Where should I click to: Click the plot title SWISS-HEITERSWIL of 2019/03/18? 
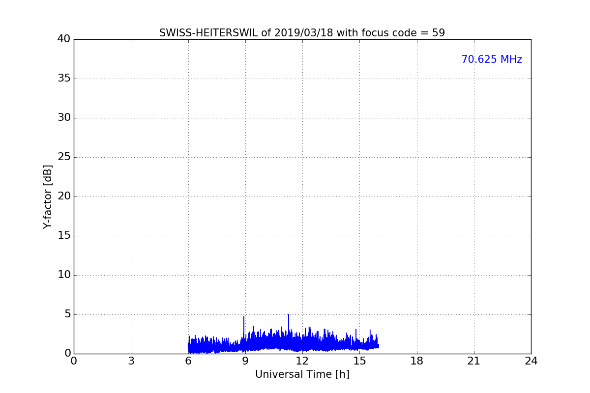[x=302, y=33]
